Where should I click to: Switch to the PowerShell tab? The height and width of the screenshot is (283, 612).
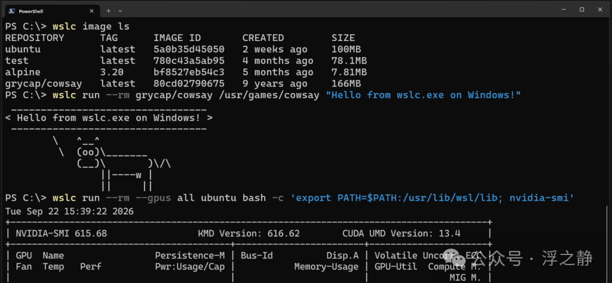(x=51, y=11)
